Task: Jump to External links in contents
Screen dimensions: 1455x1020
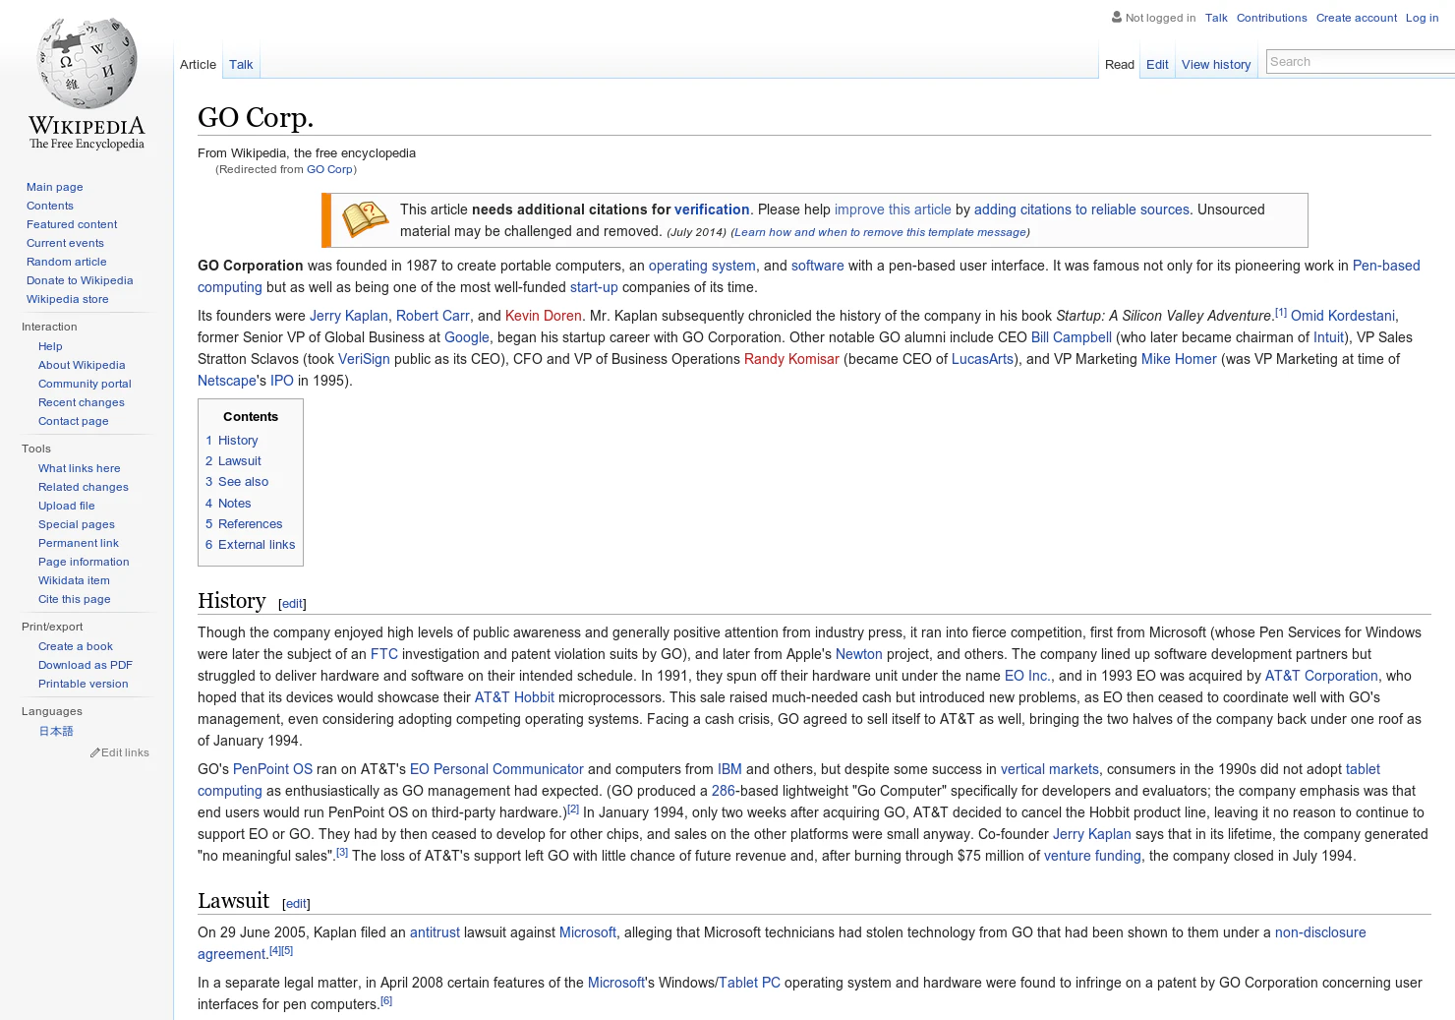Action: tap(250, 545)
